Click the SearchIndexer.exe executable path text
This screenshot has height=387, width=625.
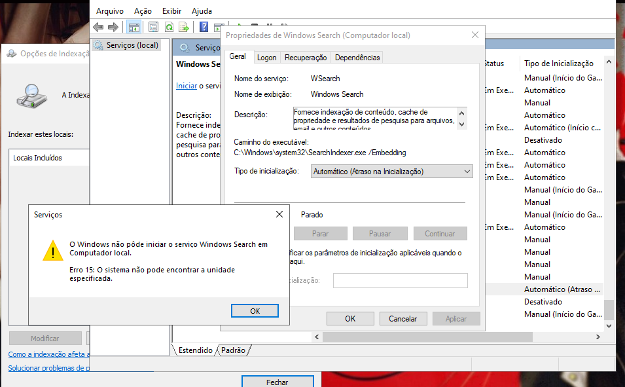pyautogui.click(x=320, y=153)
